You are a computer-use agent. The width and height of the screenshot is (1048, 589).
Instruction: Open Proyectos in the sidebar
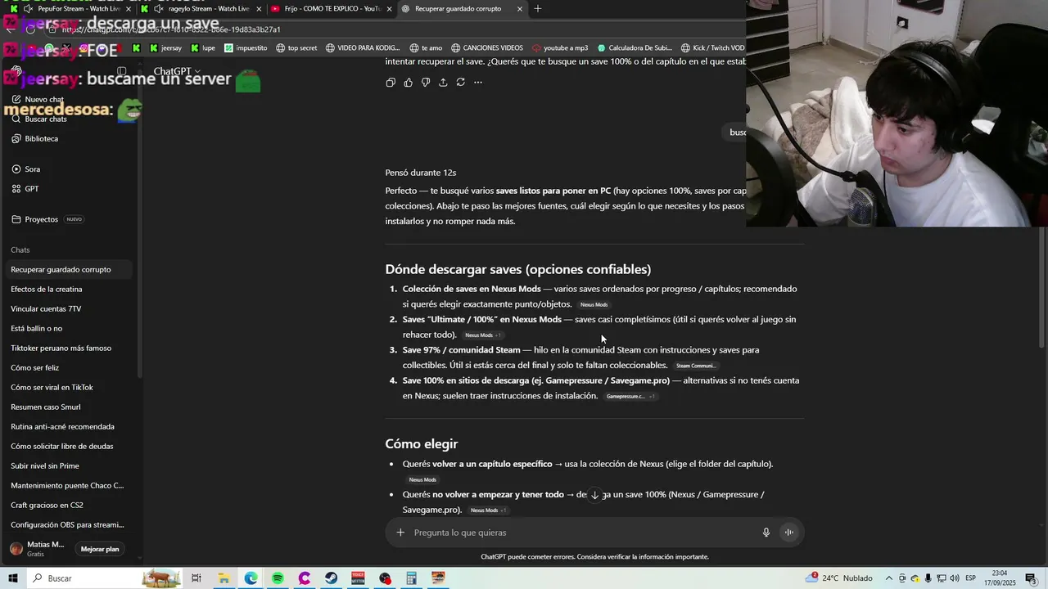41,219
